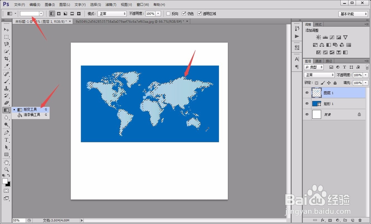Select the Dodge tool
The width and height of the screenshot is (371, 224).
coord(6,125)
